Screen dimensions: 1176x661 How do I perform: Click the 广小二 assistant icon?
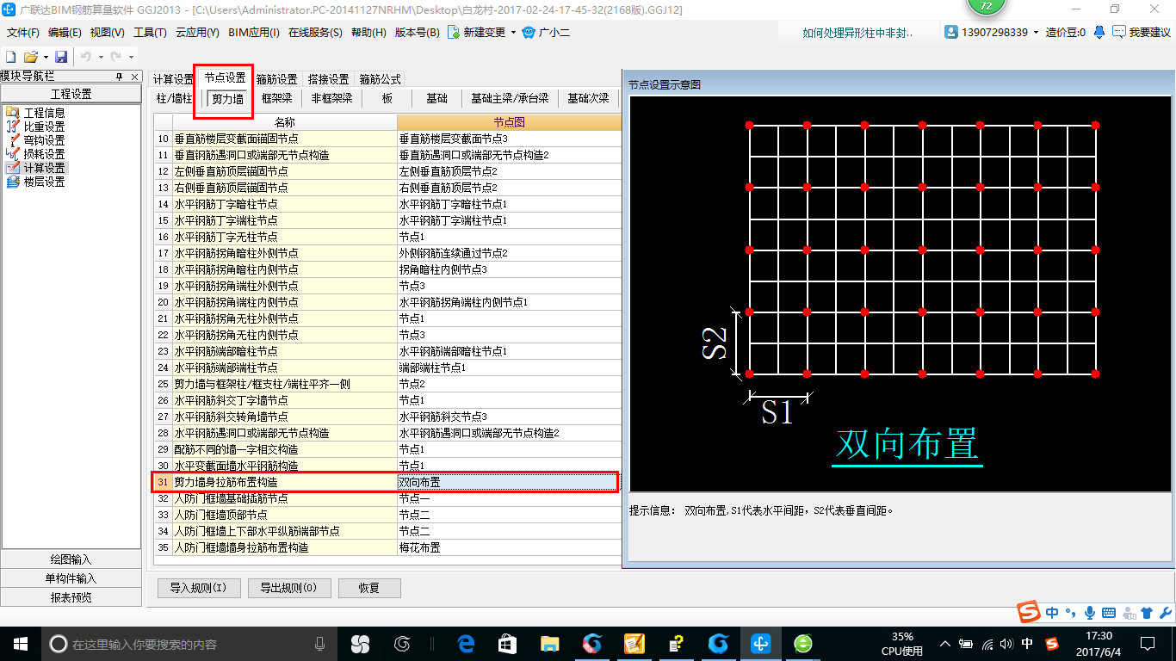click(529, 33)
